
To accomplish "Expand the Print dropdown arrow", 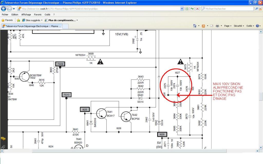I will tap(221, 26).
